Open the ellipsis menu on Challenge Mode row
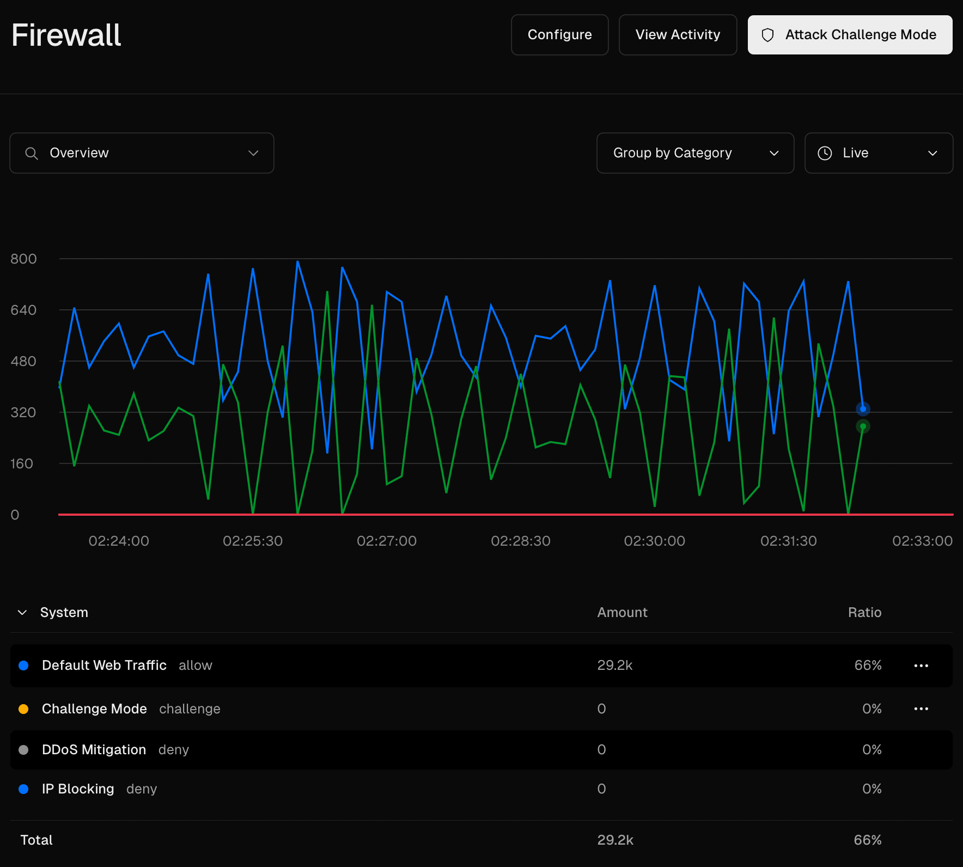963x867 pixels. 921,709
